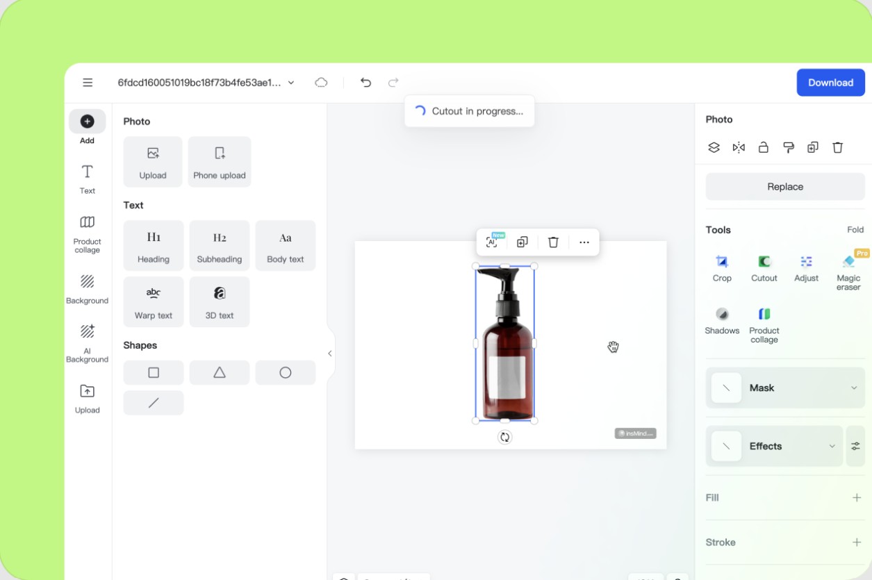
Task: Open the AI Background sidebar tab
Action: [x=87, y=344]
